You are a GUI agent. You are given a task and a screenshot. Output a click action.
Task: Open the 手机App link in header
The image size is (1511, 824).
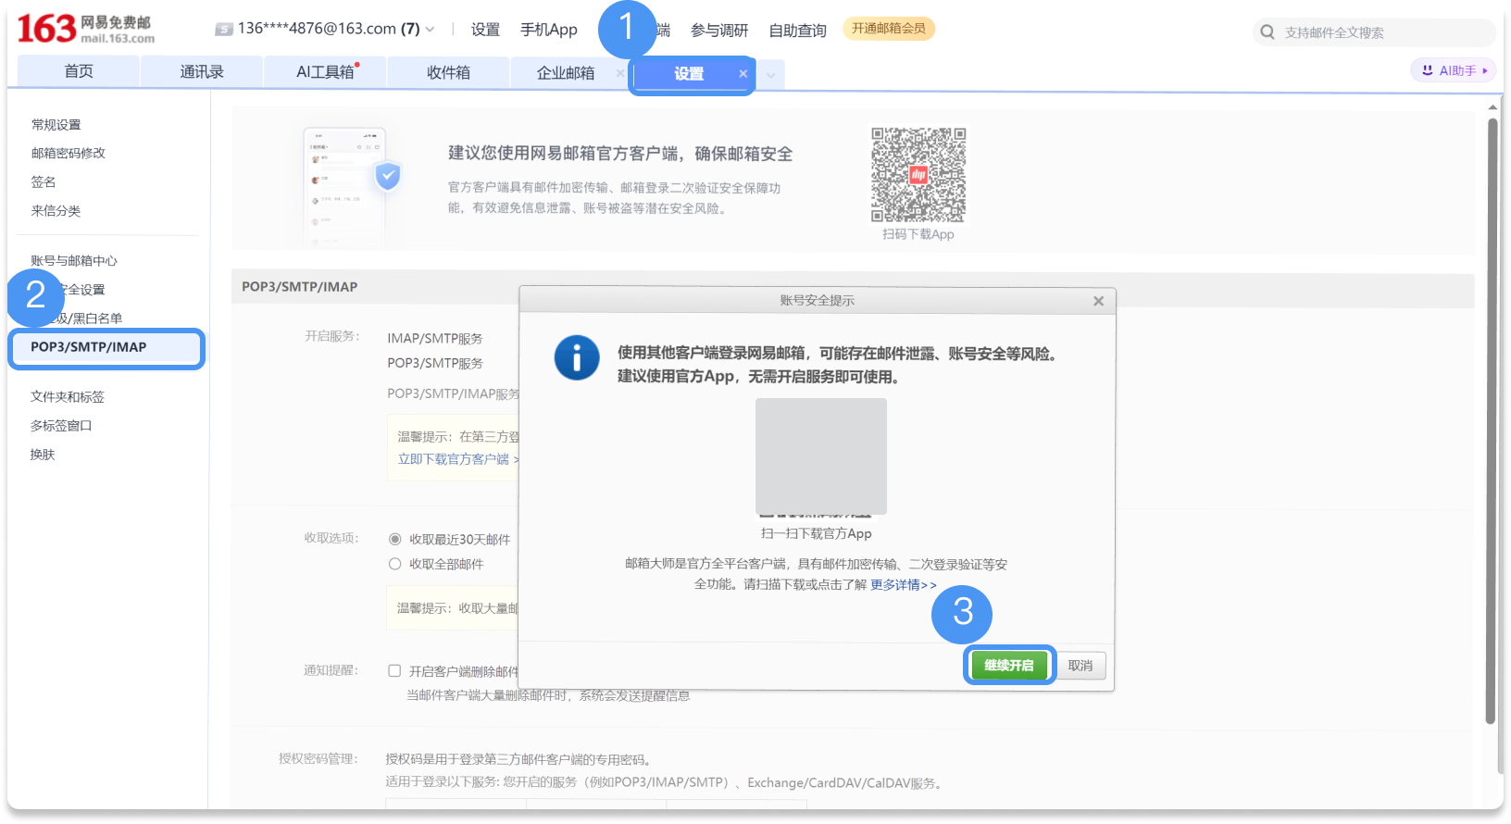[x=549, y=30]
